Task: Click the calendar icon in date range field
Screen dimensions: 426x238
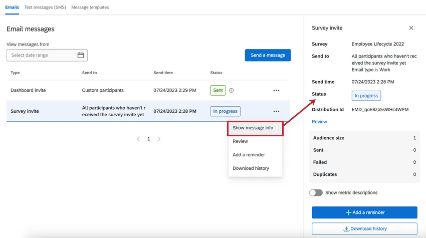Action: click(81, 55)
